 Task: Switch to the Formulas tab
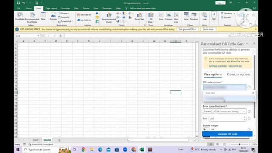pos(65,8)
